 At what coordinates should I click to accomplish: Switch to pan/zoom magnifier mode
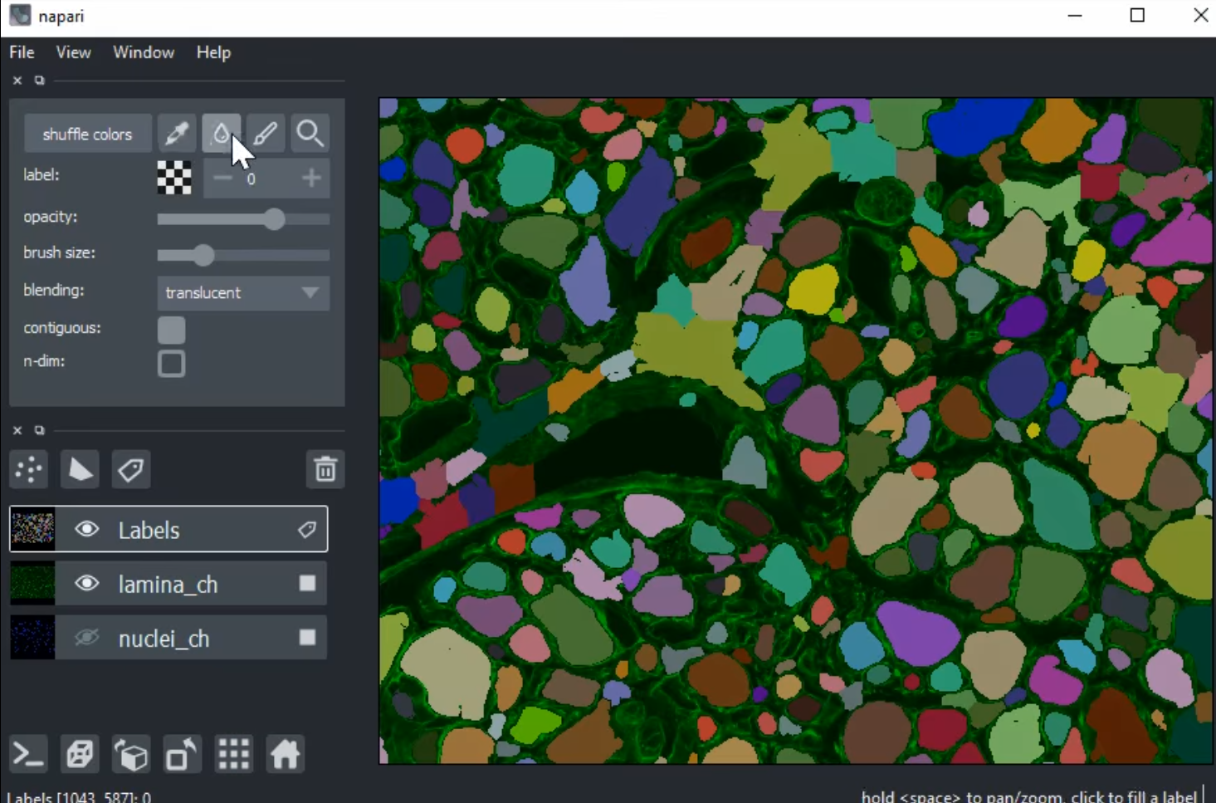pyautogui.click(x=310, y=134)
